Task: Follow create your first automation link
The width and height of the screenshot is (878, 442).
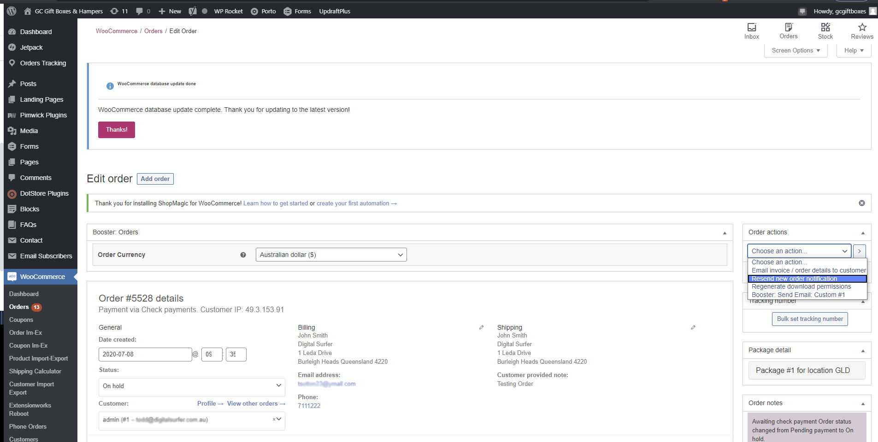Action: click(357, 204)
